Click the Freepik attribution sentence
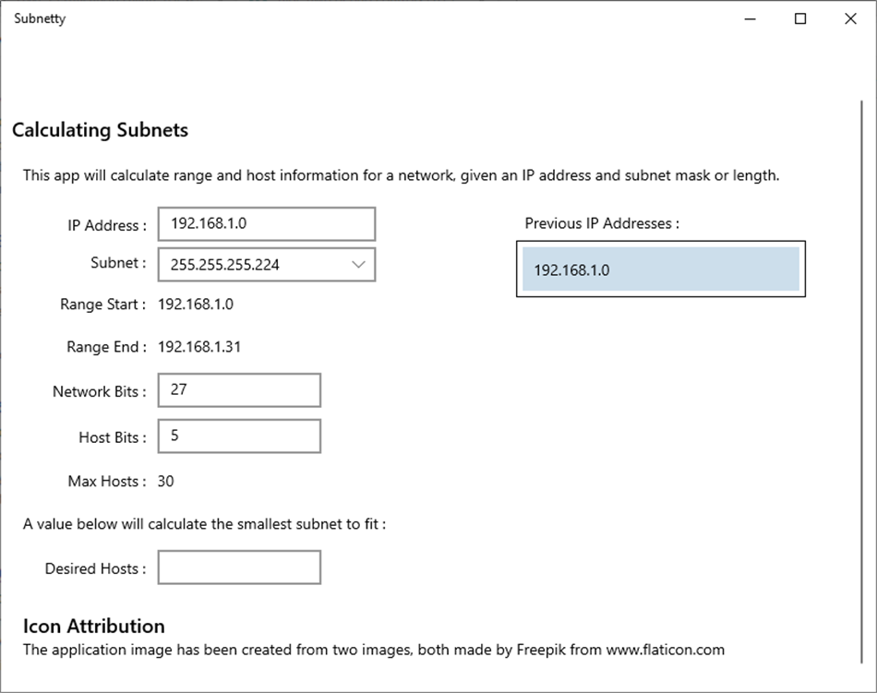Viewport: 877px width, 693px height. (374, 650)
